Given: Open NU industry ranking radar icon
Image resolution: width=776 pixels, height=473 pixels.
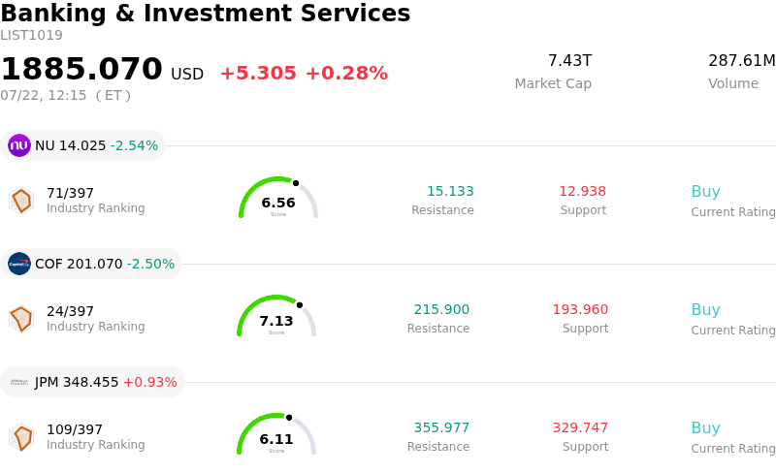Looking at the screenshot, I should click(x=21, y=201).
